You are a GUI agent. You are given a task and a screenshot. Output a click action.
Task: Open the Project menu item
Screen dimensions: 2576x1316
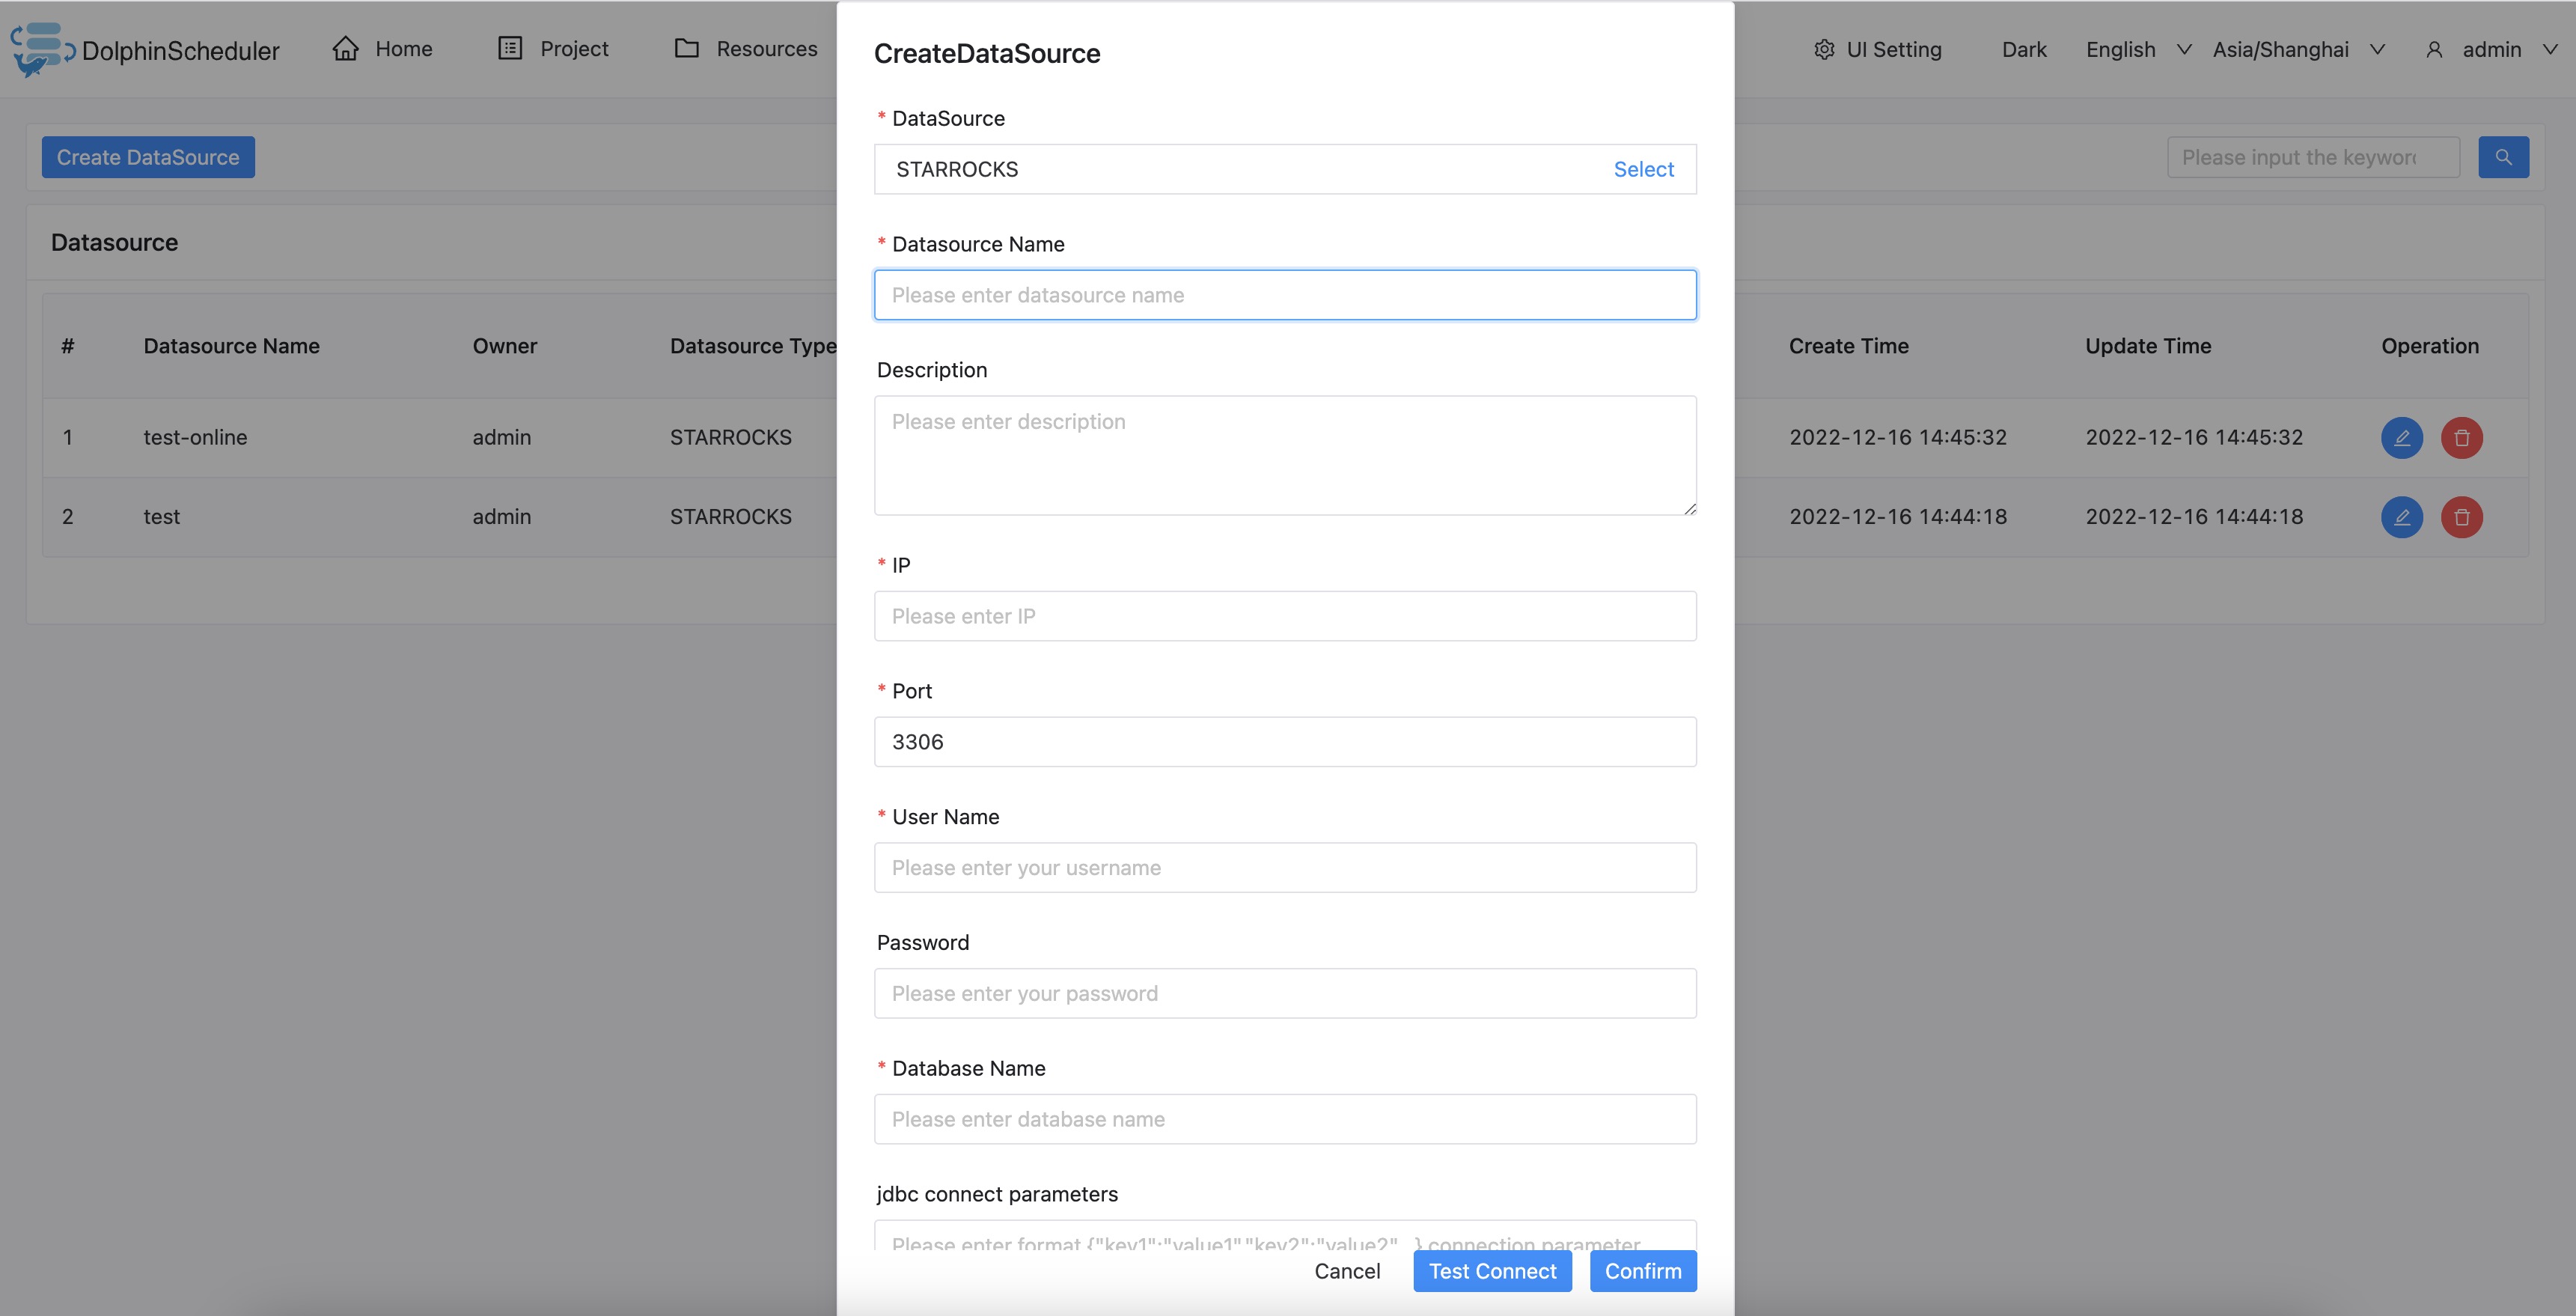(x=553, y=49)
